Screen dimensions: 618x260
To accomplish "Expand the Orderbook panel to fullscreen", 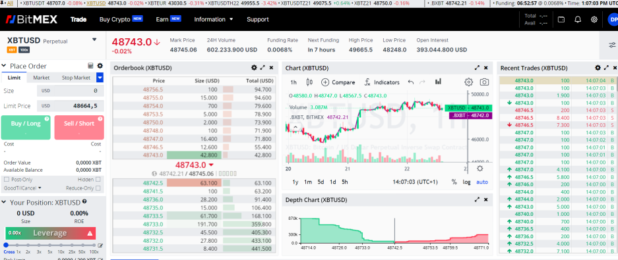I will coord(263,68).
